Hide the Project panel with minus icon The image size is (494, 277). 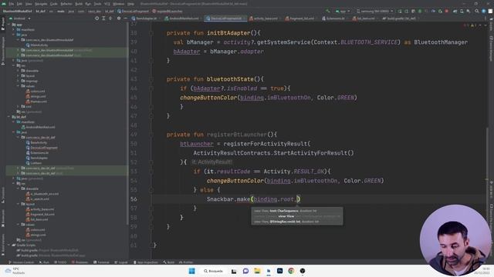click(x=125, y=18)
